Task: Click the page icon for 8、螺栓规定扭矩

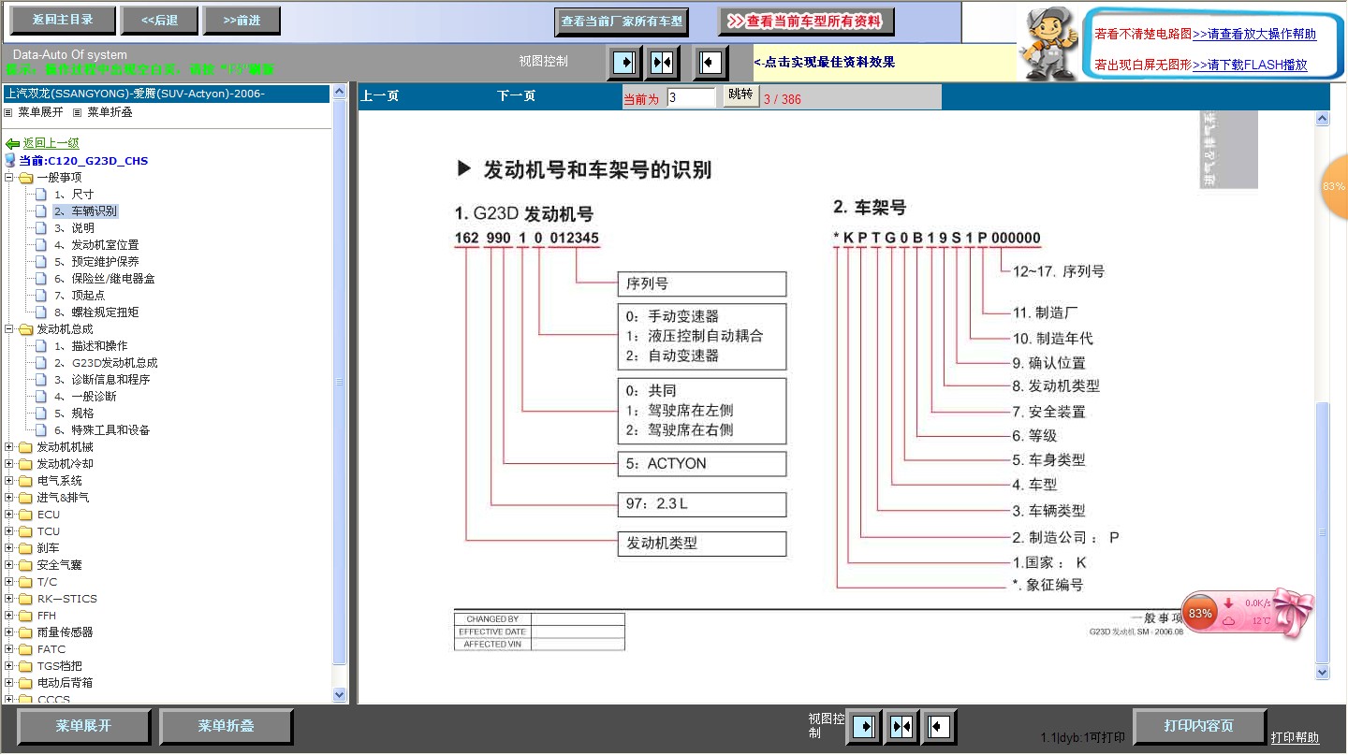Action: [41, 312]
